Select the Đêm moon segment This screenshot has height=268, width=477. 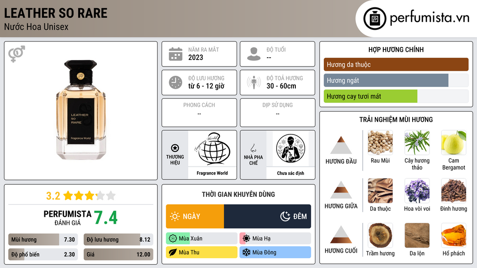(x=267, y=216)
